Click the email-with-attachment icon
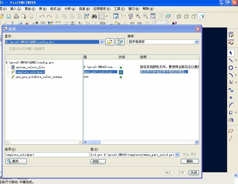 [23, 16]
